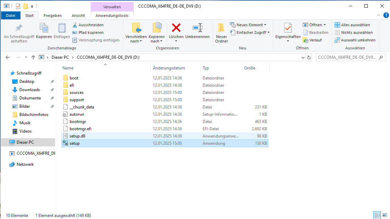
Task: Click the new folder icon in title bar
Action: [26, 6]
